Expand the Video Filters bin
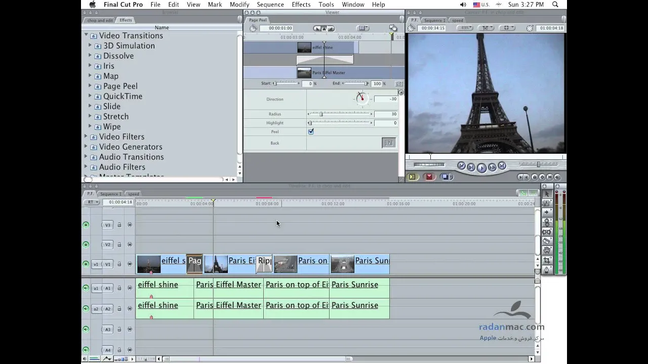648x364 pixels. pos(86,136)
